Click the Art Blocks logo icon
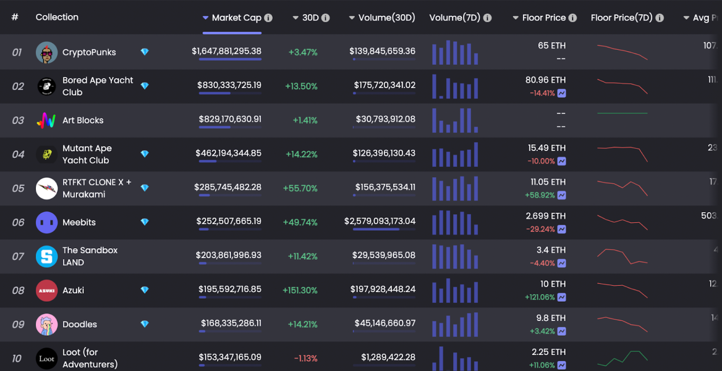The width and height of the screenshot is (722, 371). pos(46,121)
